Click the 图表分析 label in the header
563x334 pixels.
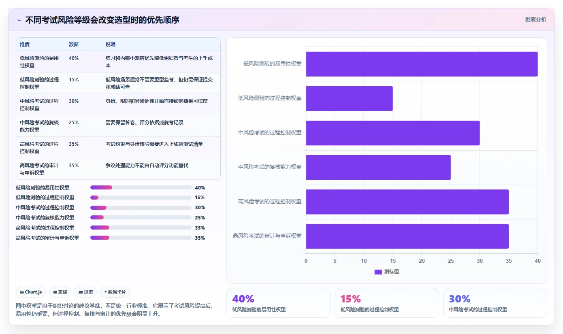(x=535, y=19)
